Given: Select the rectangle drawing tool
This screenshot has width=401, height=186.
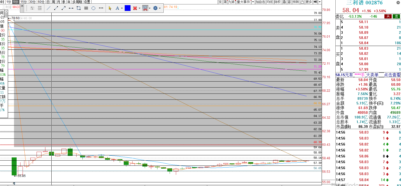Looking at the screenshot, I should pos(79,8).
